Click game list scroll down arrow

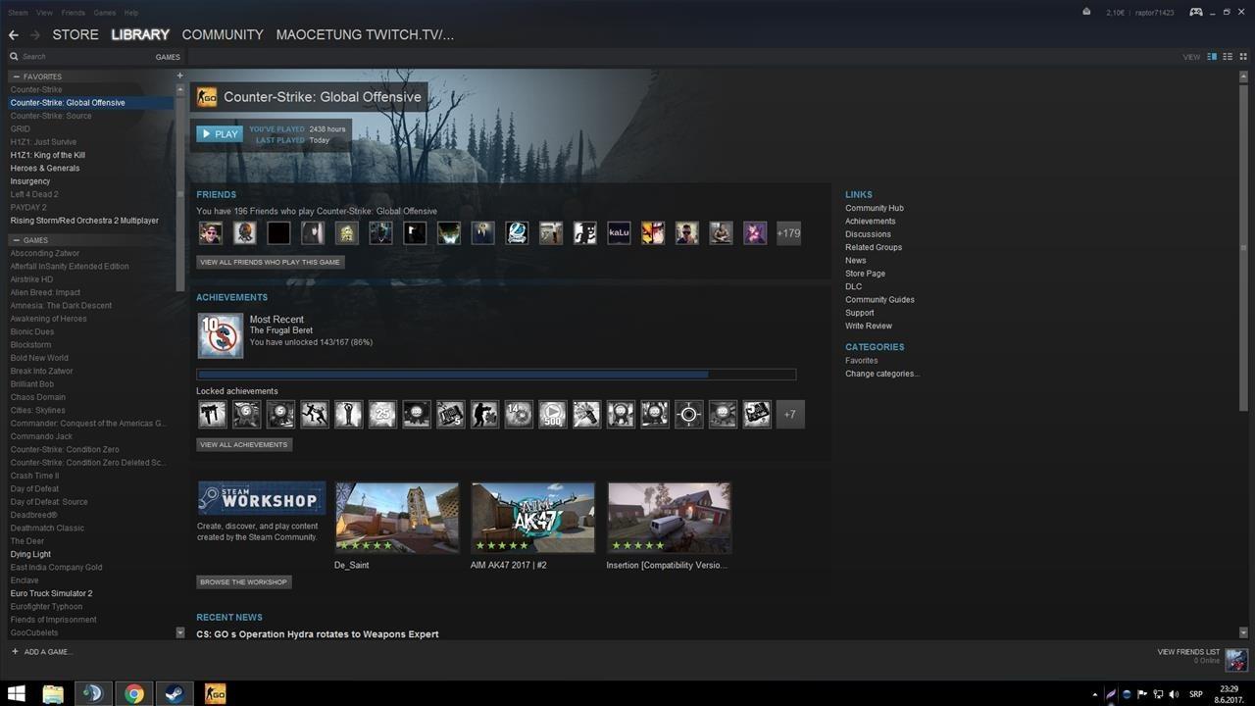pyautogui.click(x=179, y=632)
